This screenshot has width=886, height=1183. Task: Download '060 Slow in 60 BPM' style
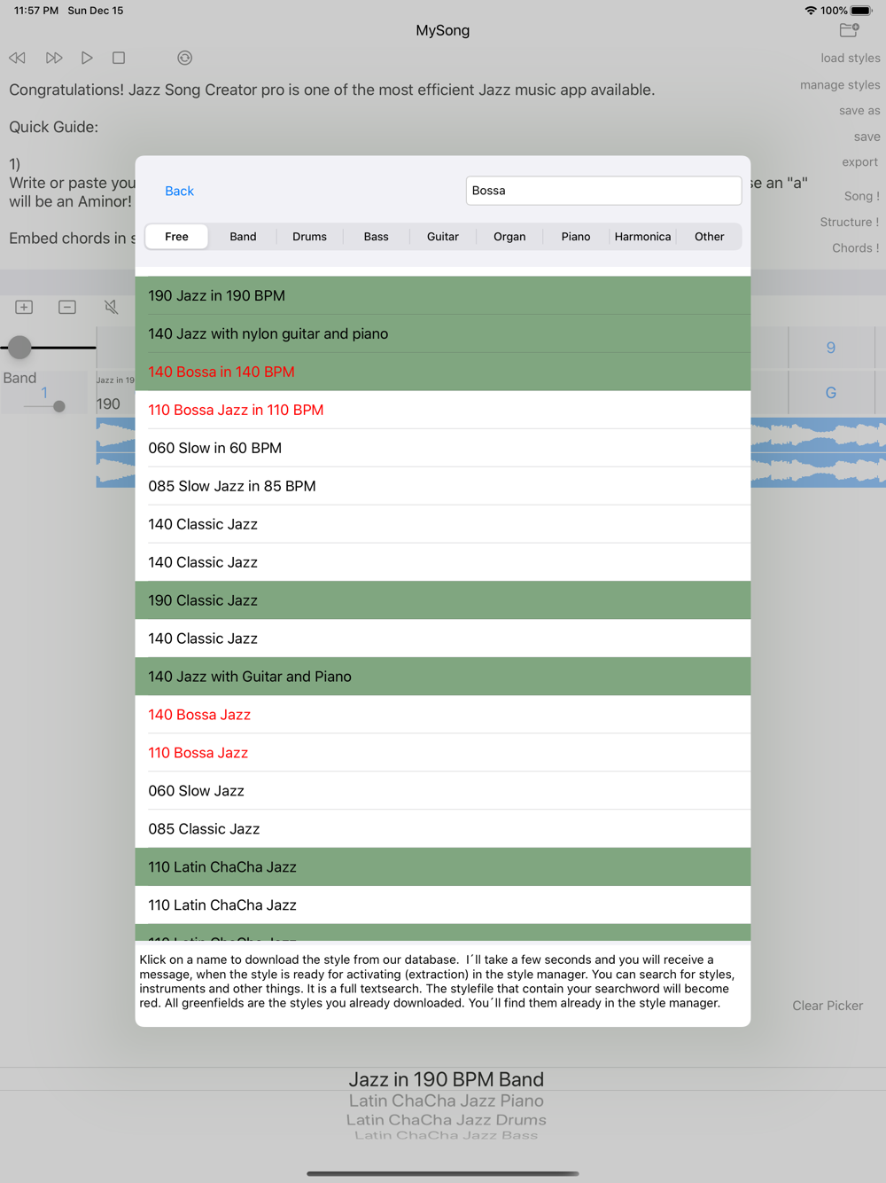443,448
